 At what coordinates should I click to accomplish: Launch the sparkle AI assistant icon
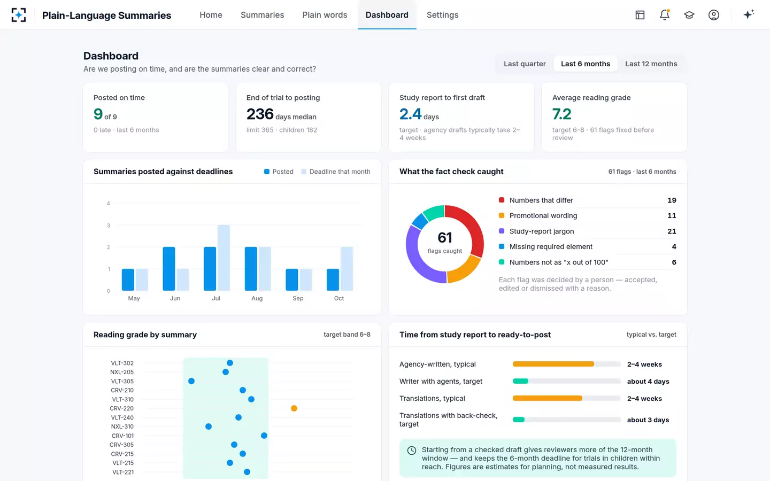[x=749, y=14]
